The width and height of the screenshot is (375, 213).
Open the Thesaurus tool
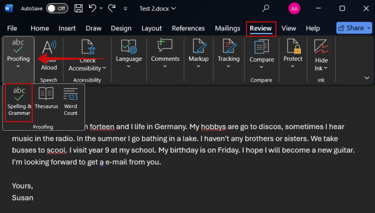pyautogui.click(x=46, y=98)
